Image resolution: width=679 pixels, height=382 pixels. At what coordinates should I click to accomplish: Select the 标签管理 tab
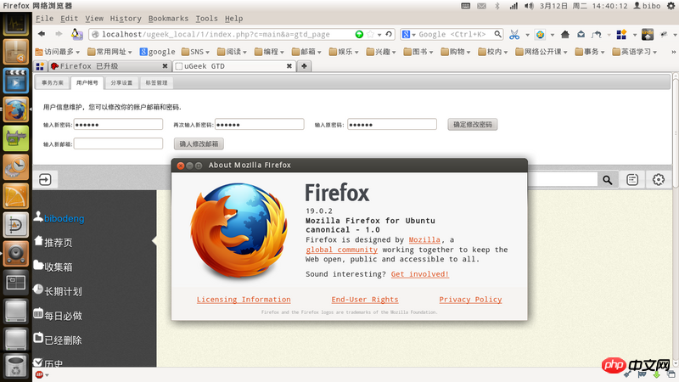point(156,82)
